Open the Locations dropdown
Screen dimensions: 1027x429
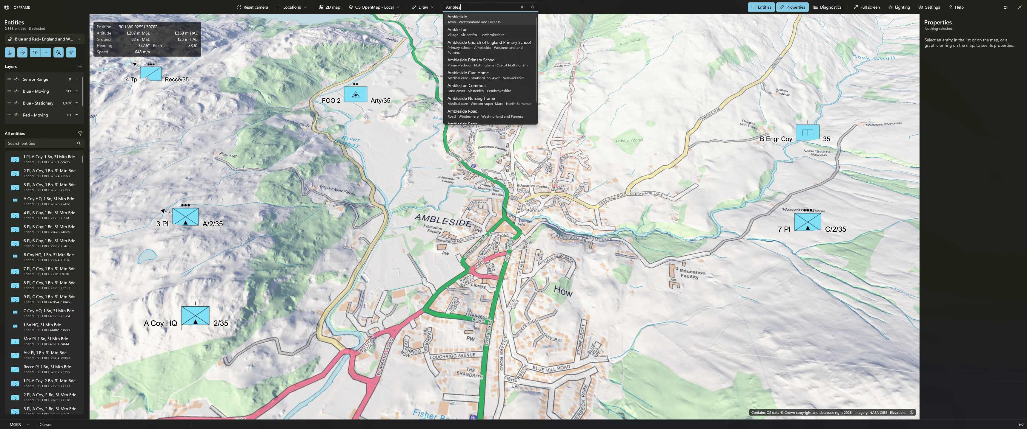(292, 7)
